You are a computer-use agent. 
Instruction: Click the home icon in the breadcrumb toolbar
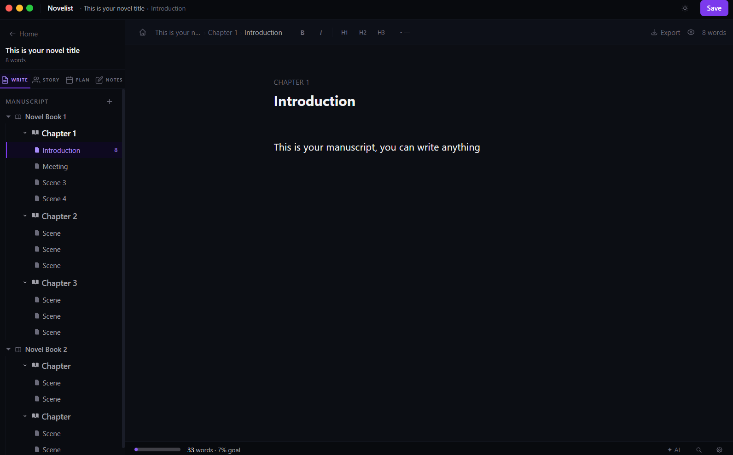coord(143,32)
